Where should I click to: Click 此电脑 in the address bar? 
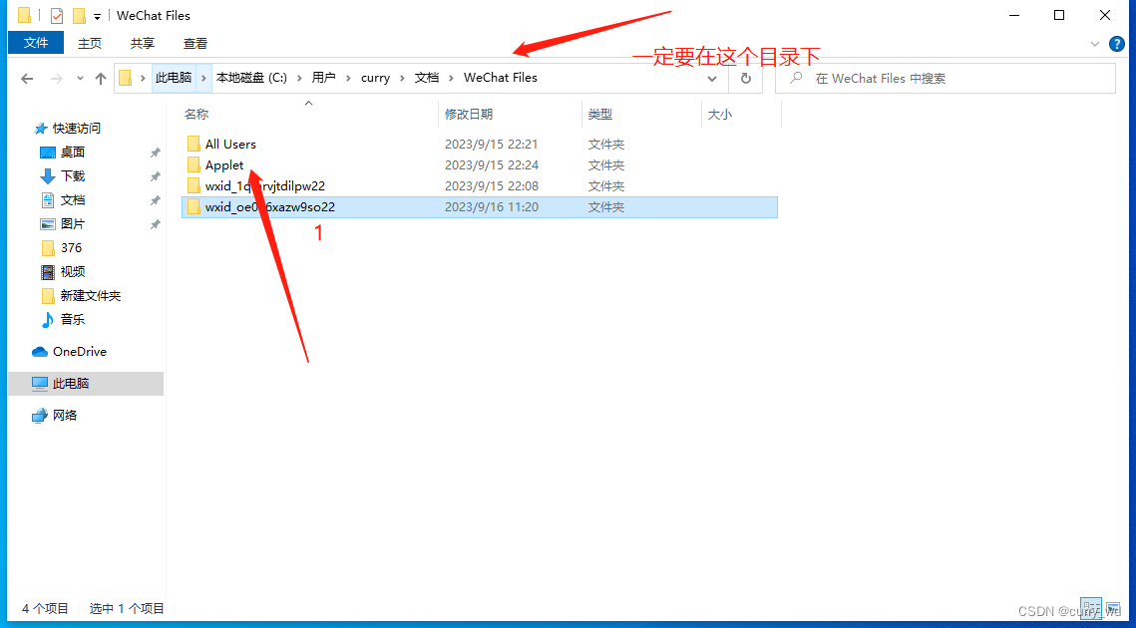(174, 78)
